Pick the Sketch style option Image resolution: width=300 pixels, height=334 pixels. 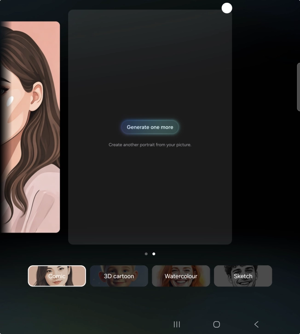[x=243, y=276]
